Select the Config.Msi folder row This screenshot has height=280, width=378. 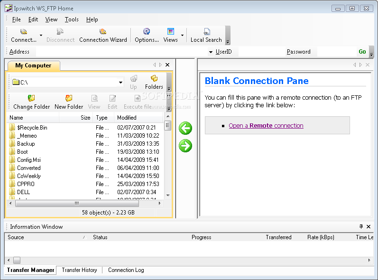(x=85, y=159)
